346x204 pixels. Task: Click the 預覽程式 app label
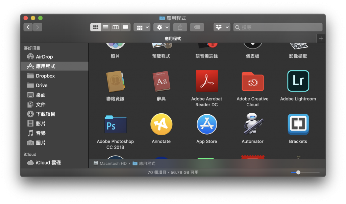161,56
